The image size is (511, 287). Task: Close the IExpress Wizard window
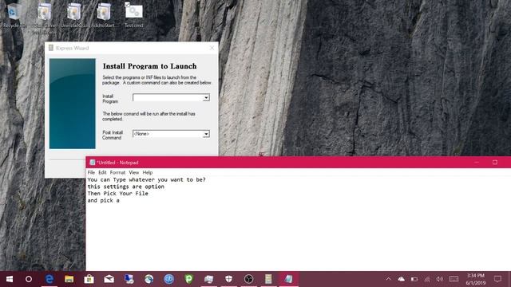click(x=212, y=48)
